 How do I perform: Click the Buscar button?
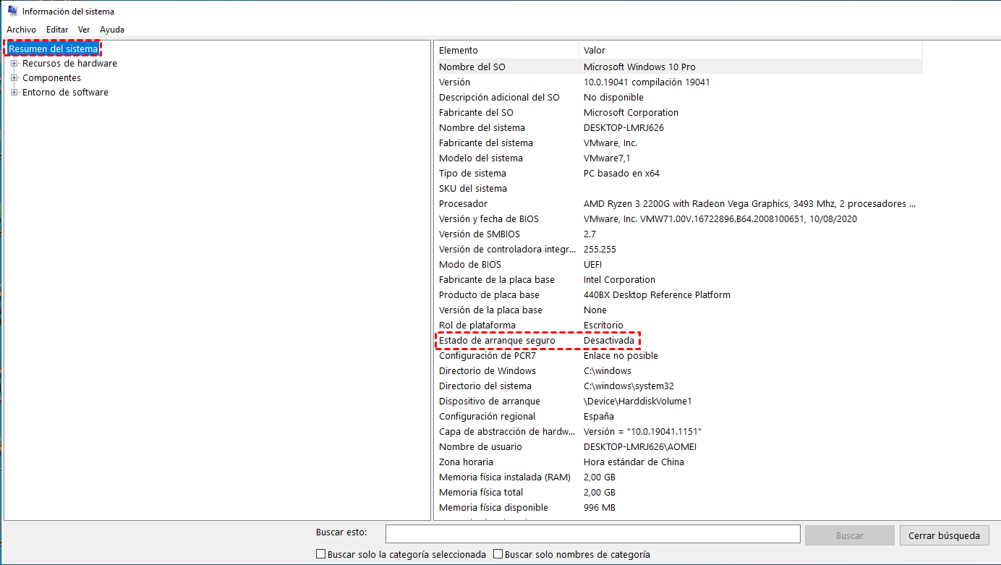(849, 535)
